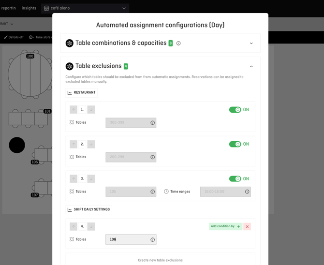Viewport: 324px width, 265px height.
Task: Click the Time ranges field in rule 3
Action: click(x=221, y=192)
